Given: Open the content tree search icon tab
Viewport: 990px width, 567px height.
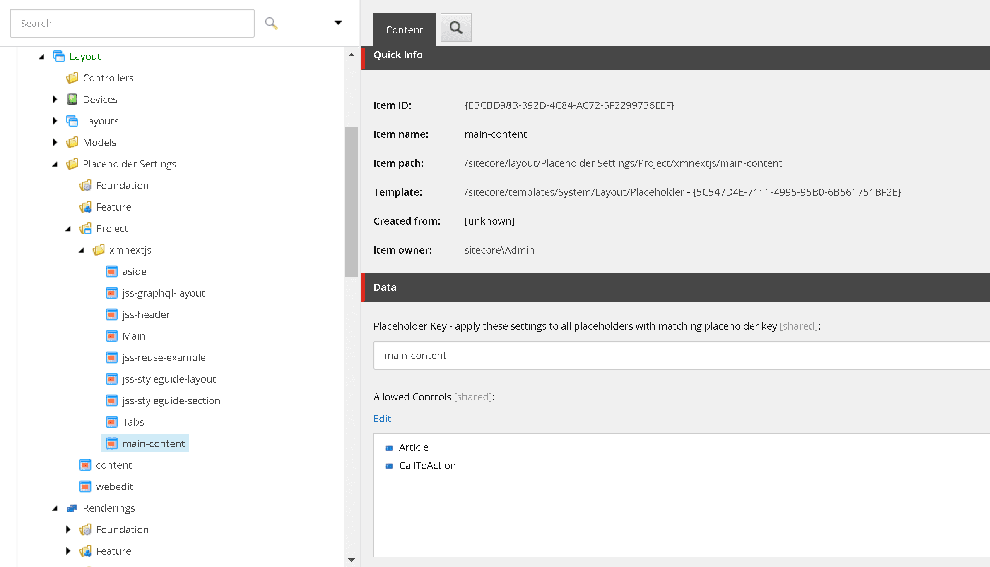Looking at the screenshot, I should click(456, 28).
